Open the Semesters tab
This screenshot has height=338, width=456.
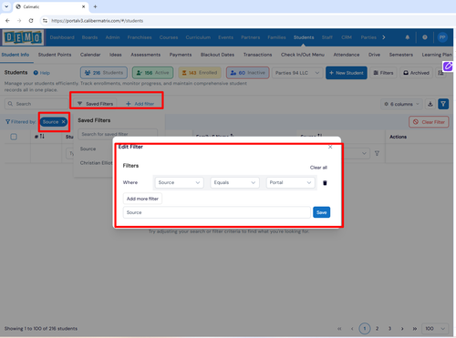(401, 55)
